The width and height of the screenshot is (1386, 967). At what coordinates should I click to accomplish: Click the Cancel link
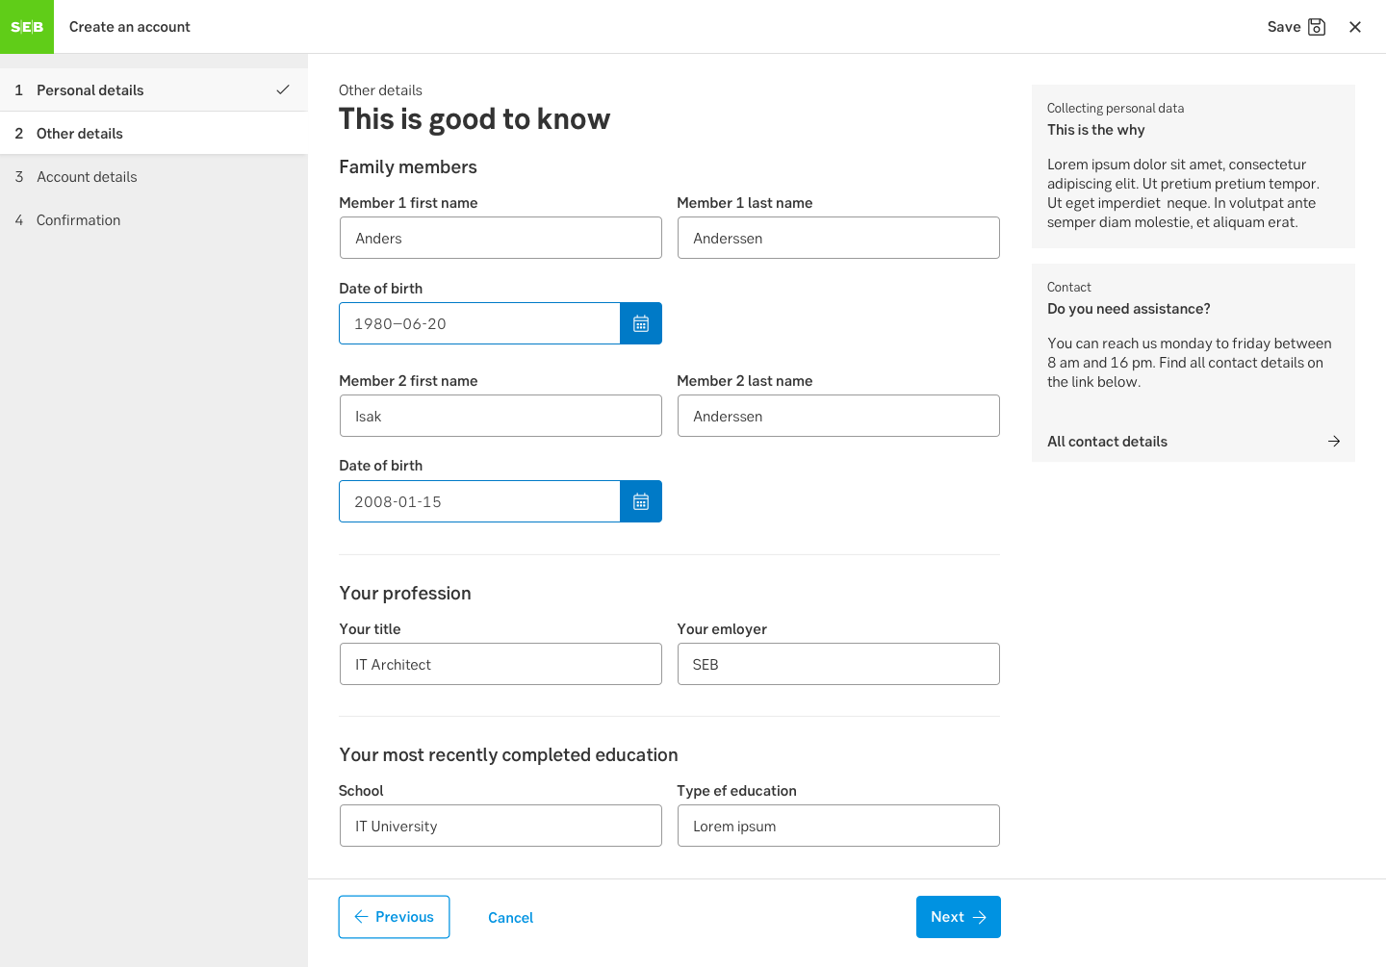coord(510,918)
